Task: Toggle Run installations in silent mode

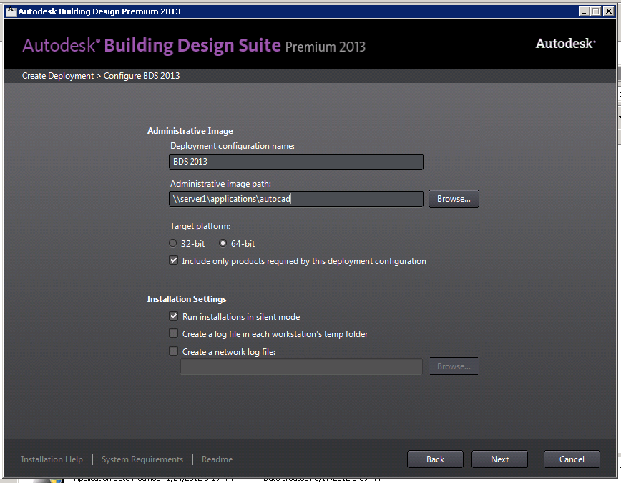Action: (x=173, y=316)
